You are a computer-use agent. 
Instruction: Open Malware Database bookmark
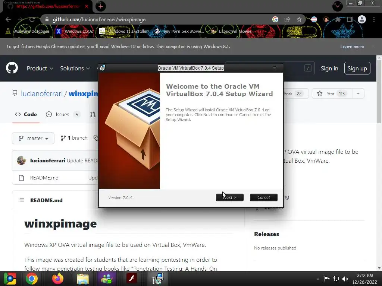tap(28, 31)
